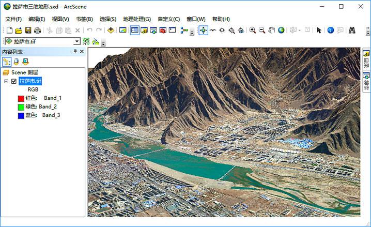
Task: Select the Zoom In magnifier tool
Action: 253,31
